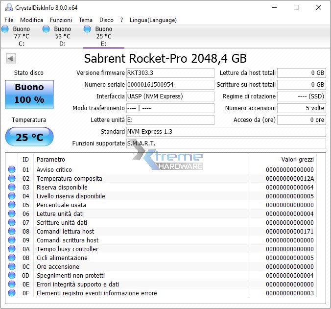Switch to drive D: tab at 53 °C
Screen dimensions: 331x309
click(x=62, y=36)
